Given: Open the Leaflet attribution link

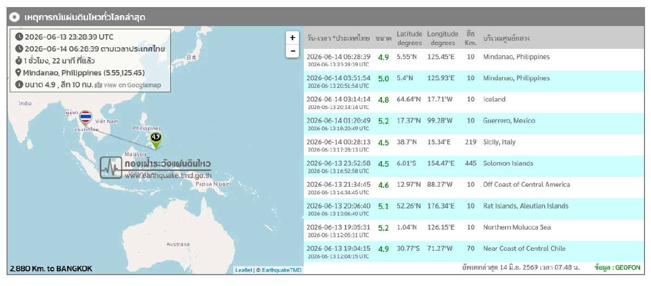Looking at the screenshot, I should click(243, 270).
